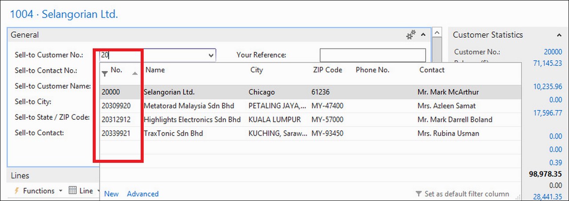Click the Name column header
Image resolution: width=569 pixels, height=201 pixels.
pyautogui.click(x=155, y=70)
